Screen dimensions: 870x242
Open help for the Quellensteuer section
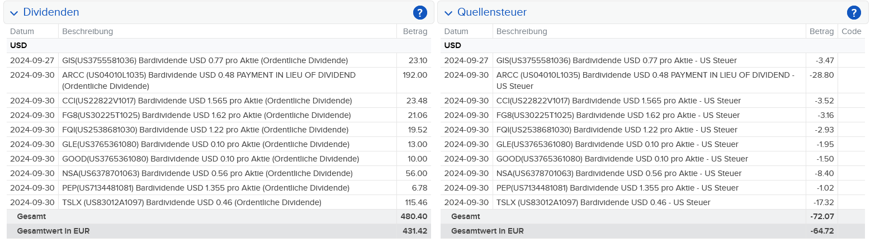tap(854, 12)
